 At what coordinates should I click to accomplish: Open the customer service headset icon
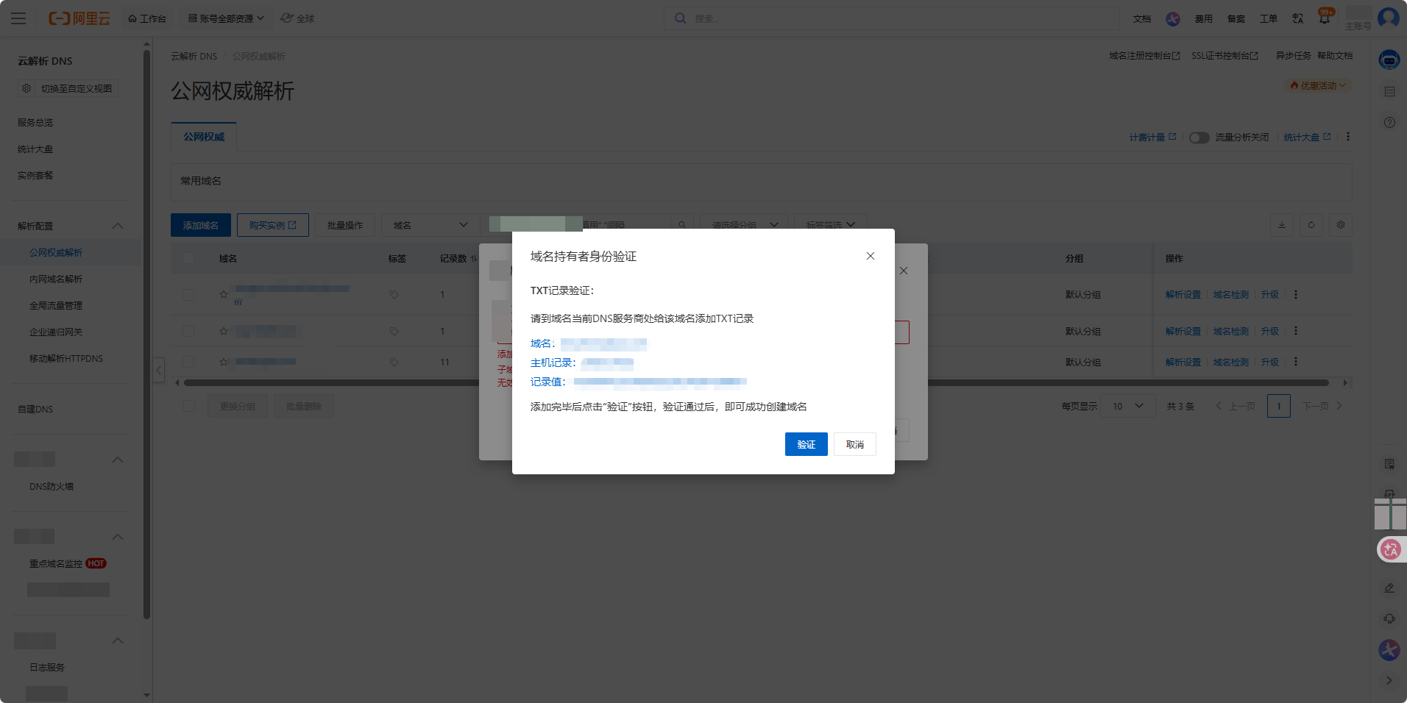1389,618
